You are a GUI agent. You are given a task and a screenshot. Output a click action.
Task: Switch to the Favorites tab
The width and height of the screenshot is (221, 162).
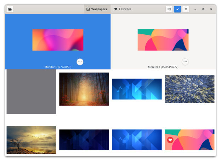point(123,9)
